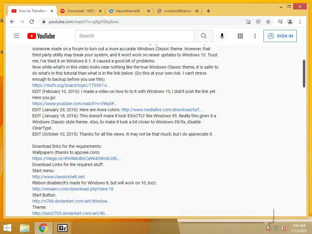312x234 pixels.
Task: Open the winaero.com download link
Action: click(73, 189)
